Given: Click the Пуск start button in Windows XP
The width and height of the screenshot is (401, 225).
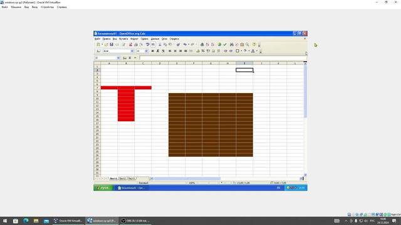Looking at the screenshot, I should coord(103,187).
